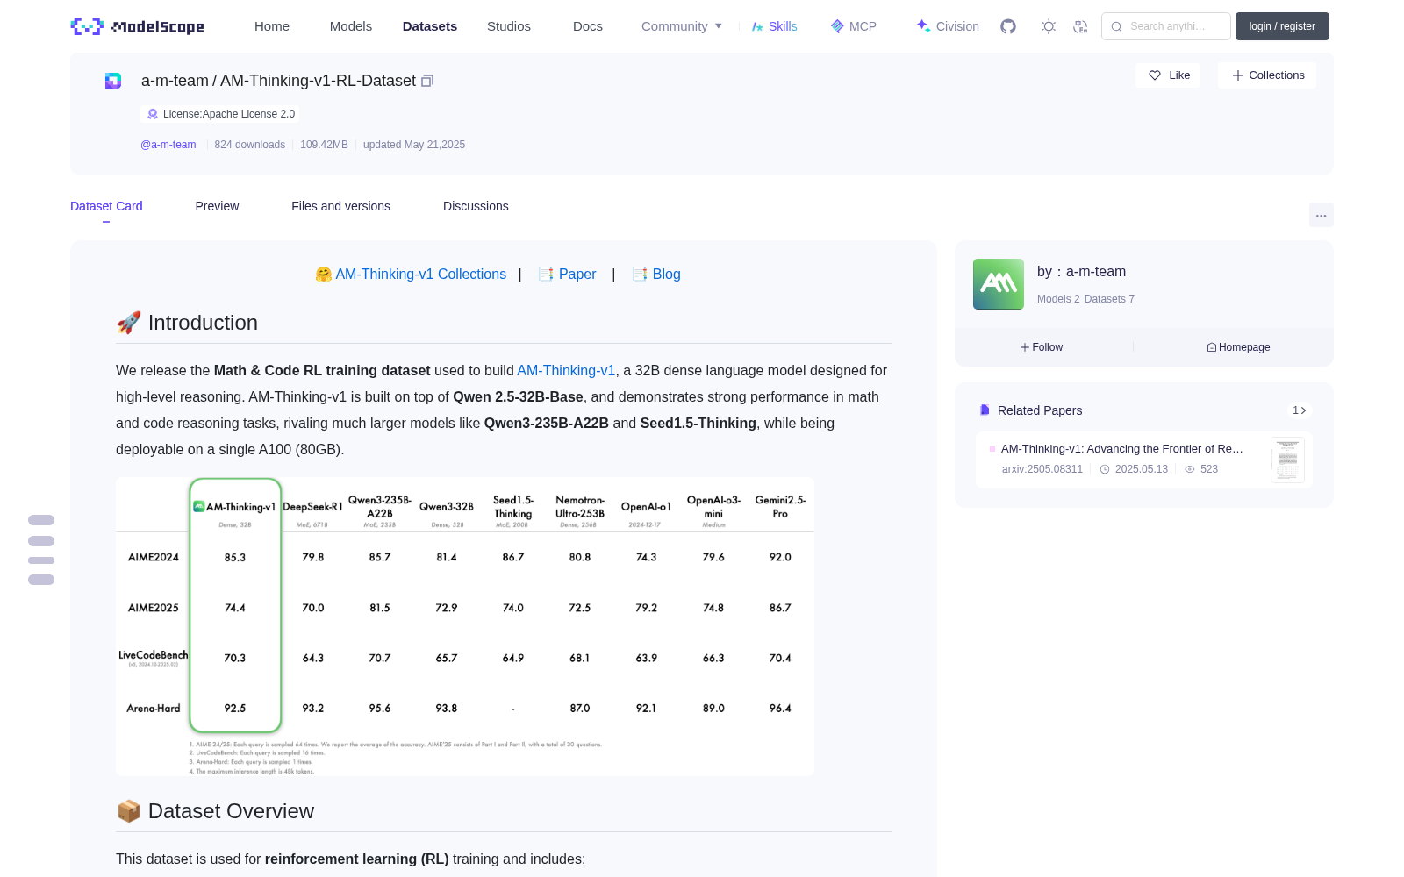Open the GitHub icon link

[1008, 26]
